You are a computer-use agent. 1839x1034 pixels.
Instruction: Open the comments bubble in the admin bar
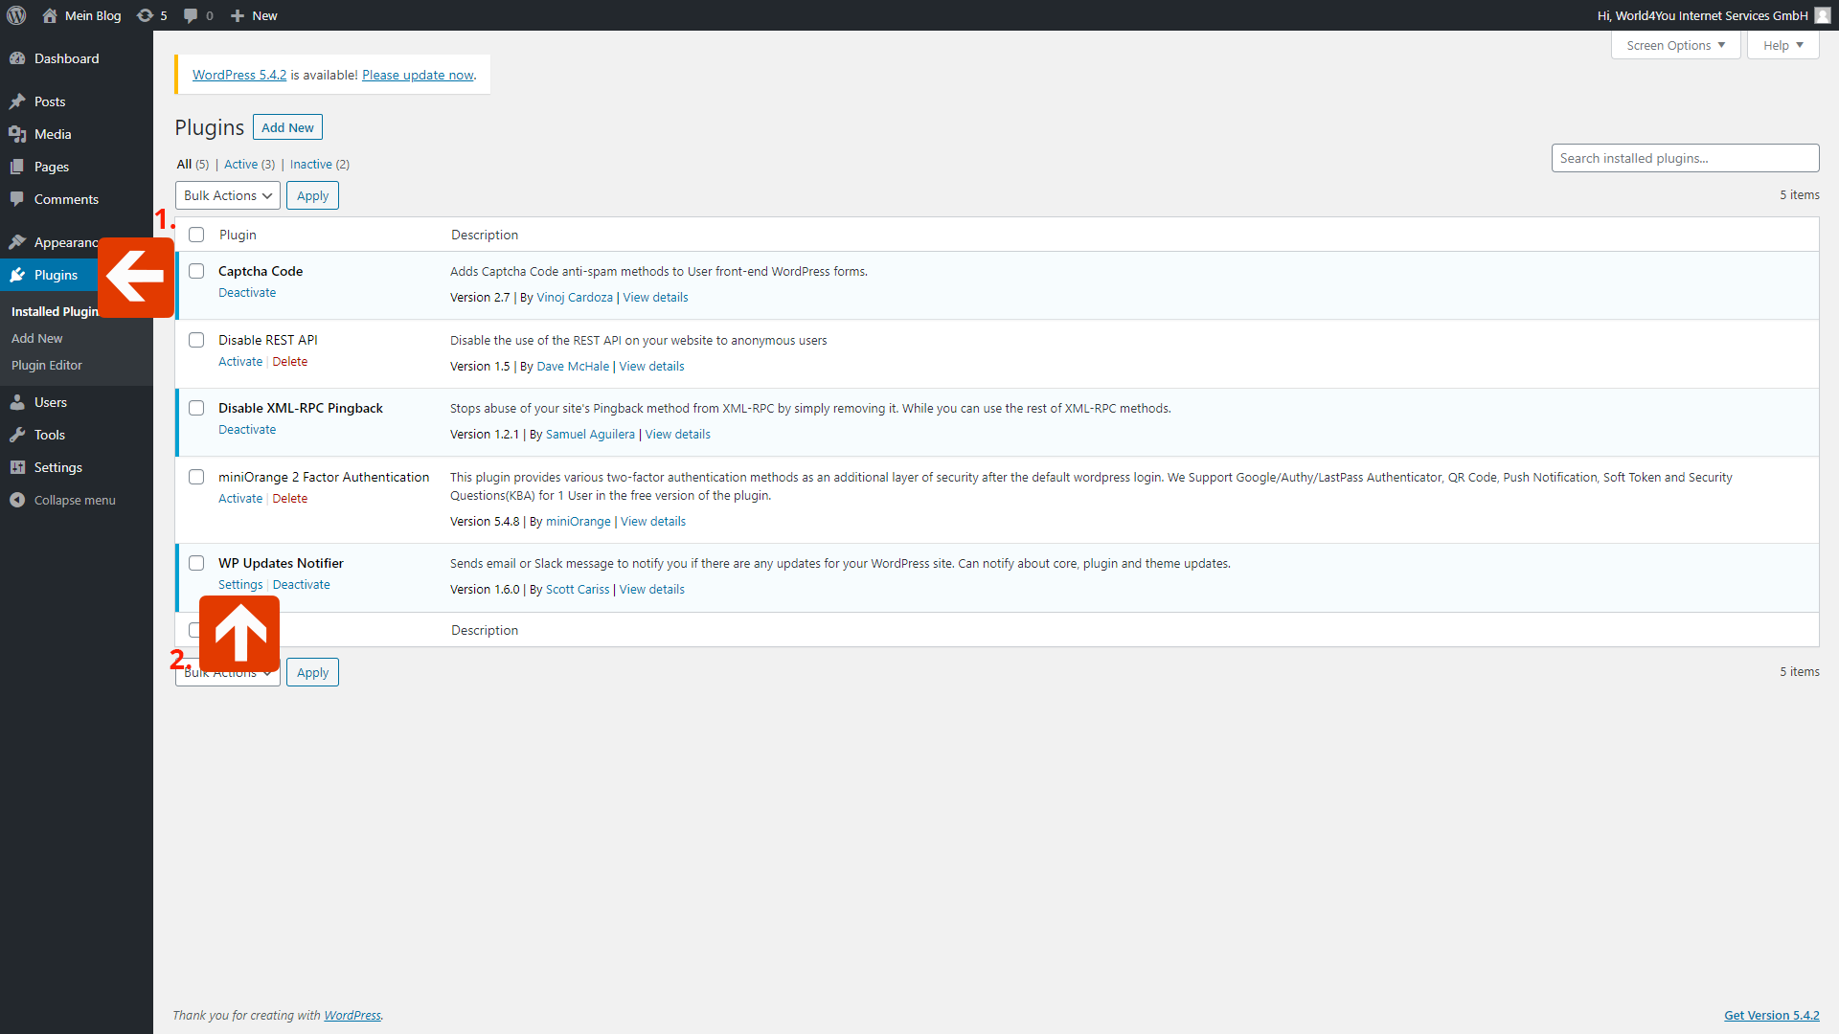191,15
